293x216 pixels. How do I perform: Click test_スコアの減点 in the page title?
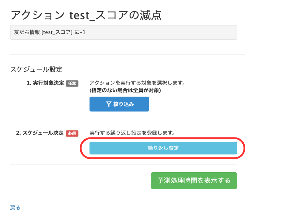(115, 15)
